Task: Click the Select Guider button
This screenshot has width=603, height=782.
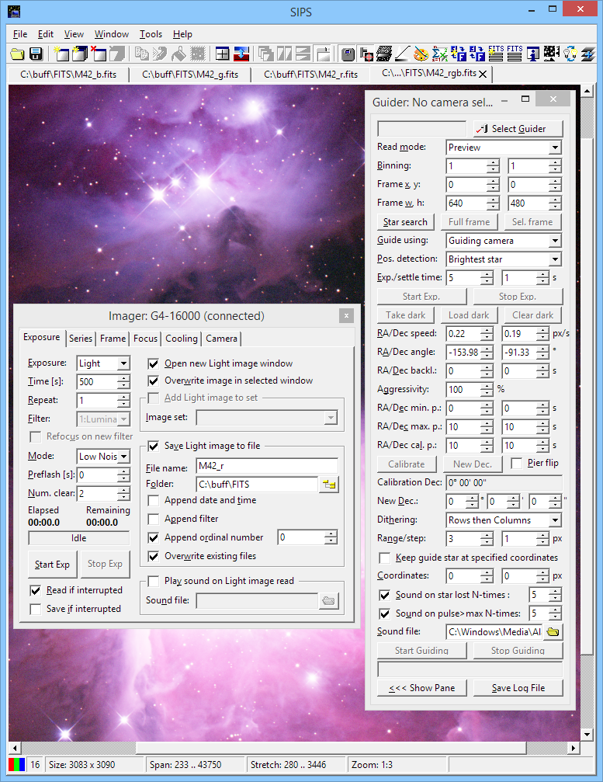Action: [518, 129]
